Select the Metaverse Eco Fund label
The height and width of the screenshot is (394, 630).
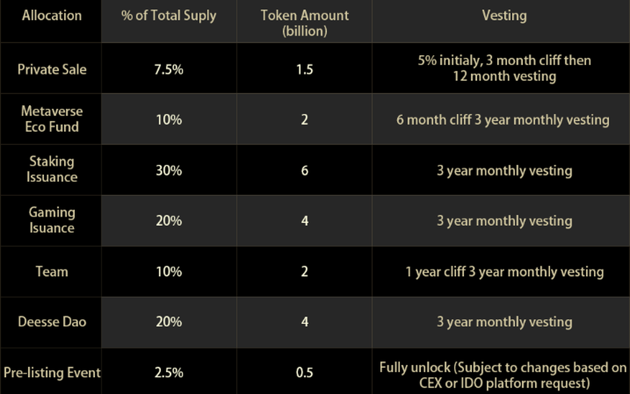point(51,119)
